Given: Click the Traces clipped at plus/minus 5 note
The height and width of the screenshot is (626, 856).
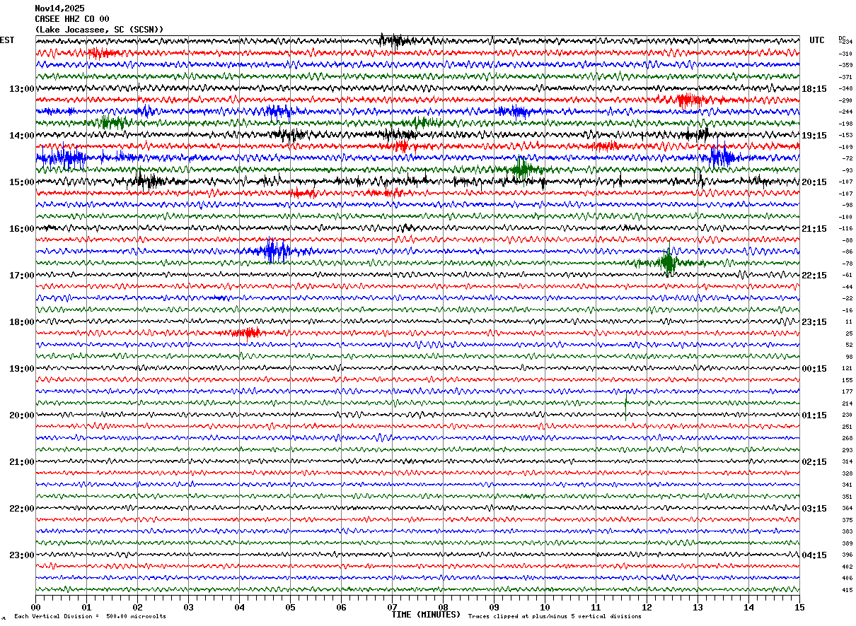Looking at the screenshot, I should pyautogui.click(x=555, y=617).
